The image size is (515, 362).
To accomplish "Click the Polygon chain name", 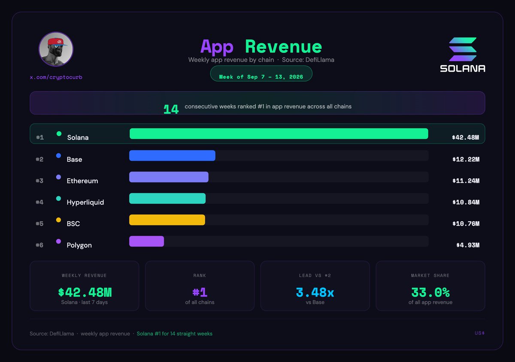I will [79, 245].
